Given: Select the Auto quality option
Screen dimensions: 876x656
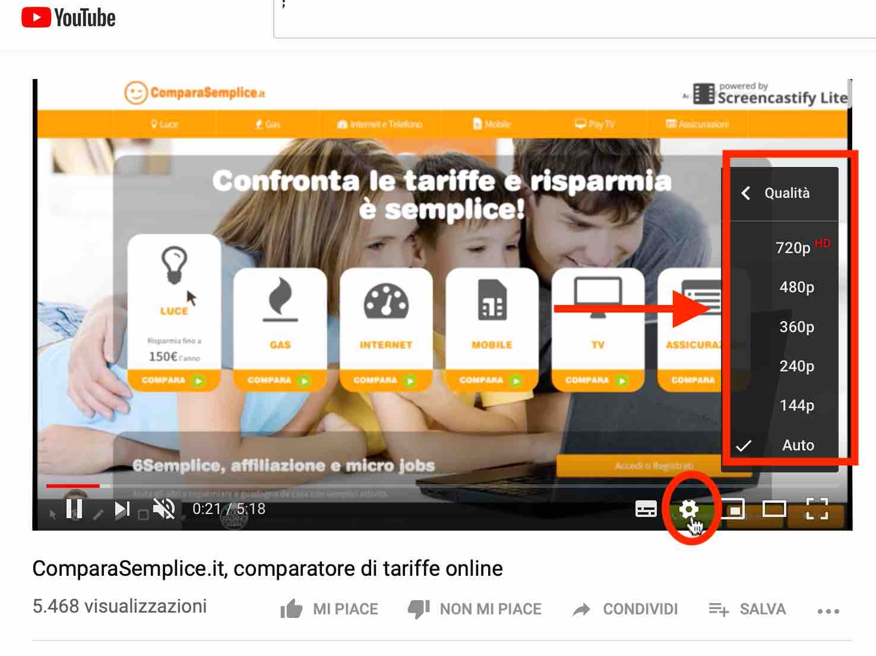Looking at the screenshot, I should tap(798, 445).
